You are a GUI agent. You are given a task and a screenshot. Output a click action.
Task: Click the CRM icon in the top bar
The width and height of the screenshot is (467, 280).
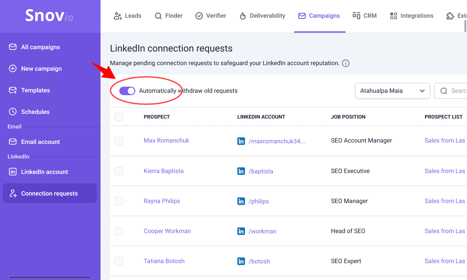coord(356,15)
